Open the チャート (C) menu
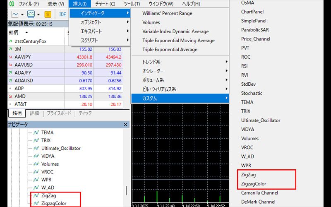The image size is (331, 207). [105, 4]
